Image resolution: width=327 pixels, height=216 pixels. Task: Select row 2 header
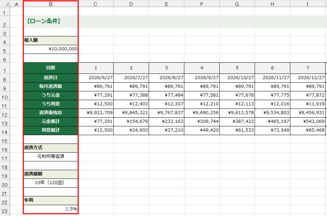[x=5, y=21]
